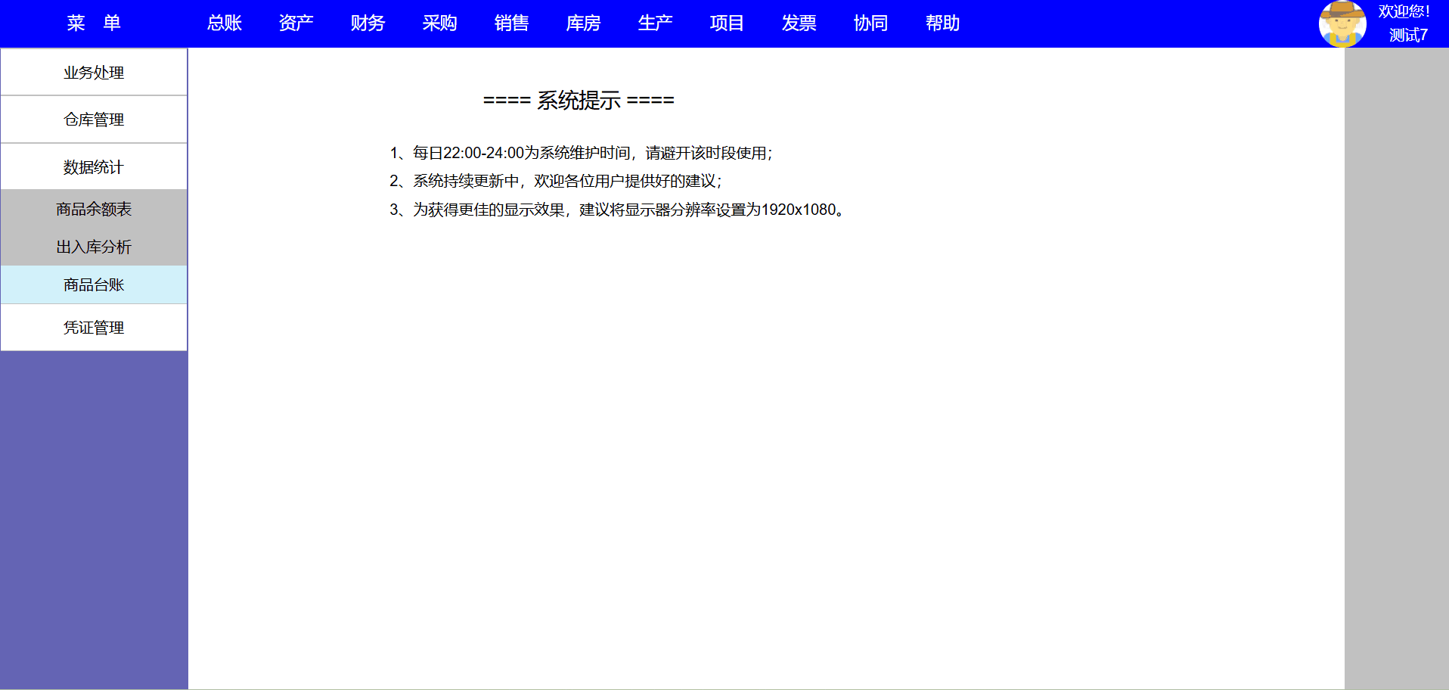Viewport: 1449px width, 690px height.
Task: Select the 生产 menu item
Action: pos(655,23)
